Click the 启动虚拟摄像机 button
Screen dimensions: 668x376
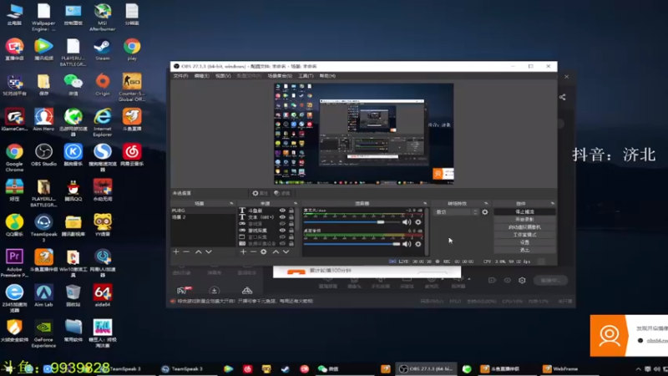click(524, 227)
